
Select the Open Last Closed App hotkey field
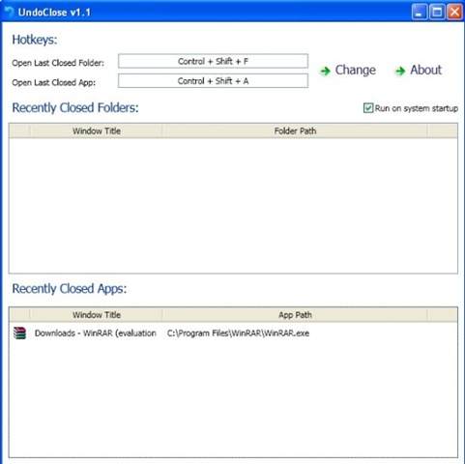(x=213, y=81)
